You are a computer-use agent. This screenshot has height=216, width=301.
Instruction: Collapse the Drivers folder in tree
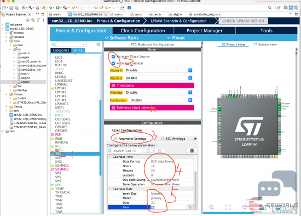(x=6, y=94)
